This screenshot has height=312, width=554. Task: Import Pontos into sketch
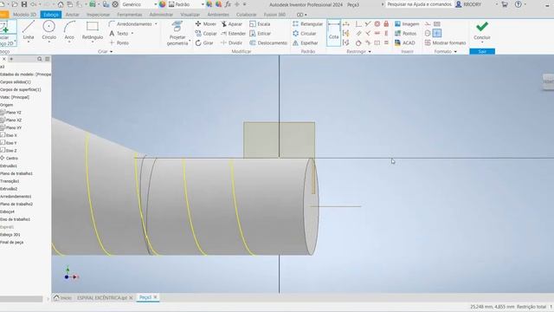coord(406,33)
